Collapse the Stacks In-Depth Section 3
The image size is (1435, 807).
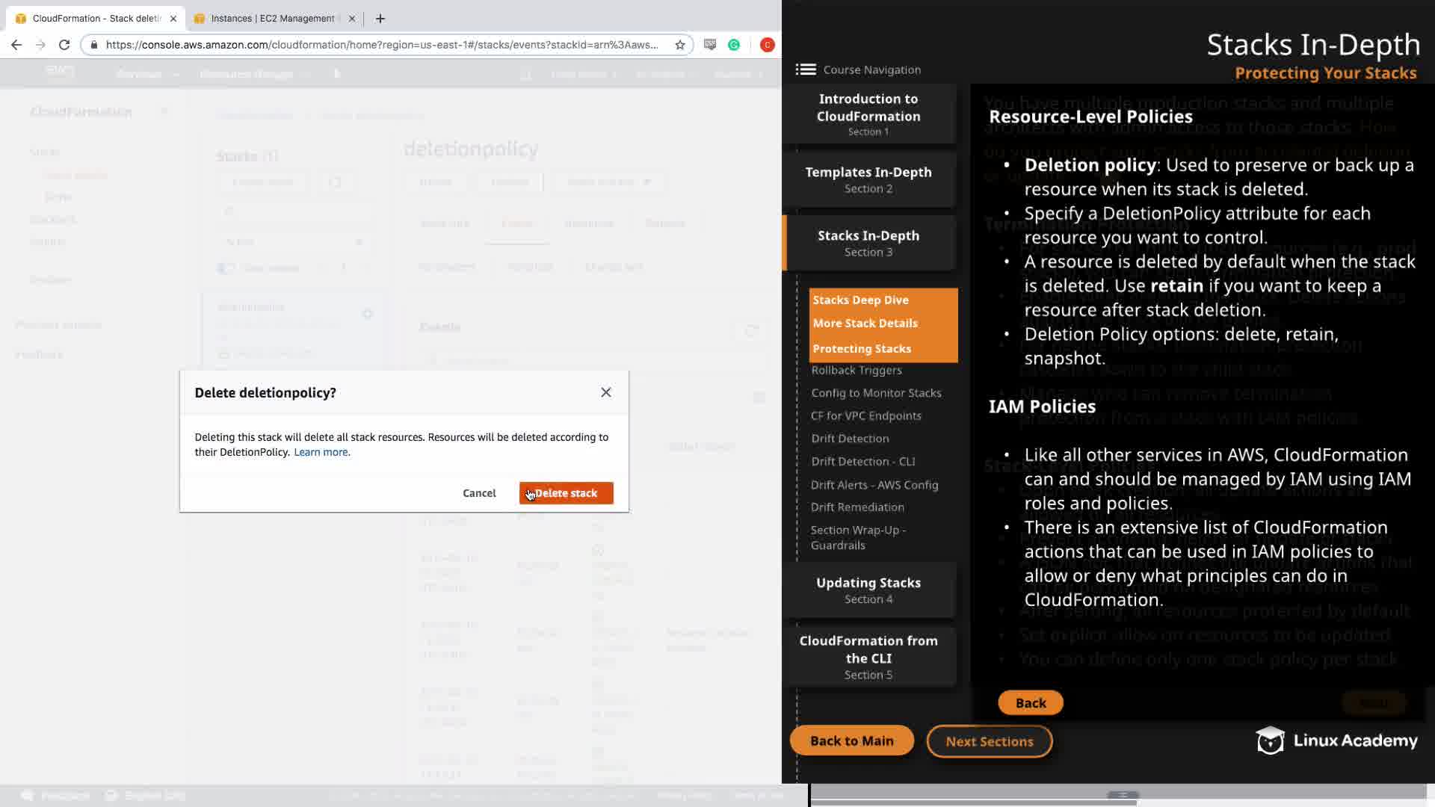[868, 243]
